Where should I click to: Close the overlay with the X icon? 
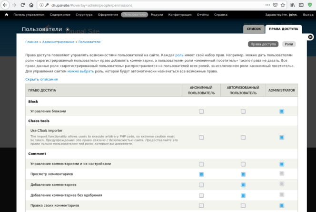[x=310, y=37]
